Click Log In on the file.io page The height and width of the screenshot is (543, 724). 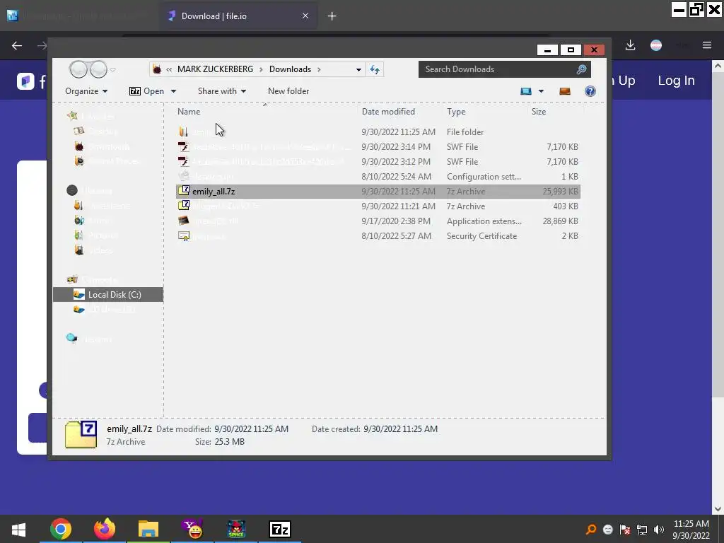(x=676, y=81)
